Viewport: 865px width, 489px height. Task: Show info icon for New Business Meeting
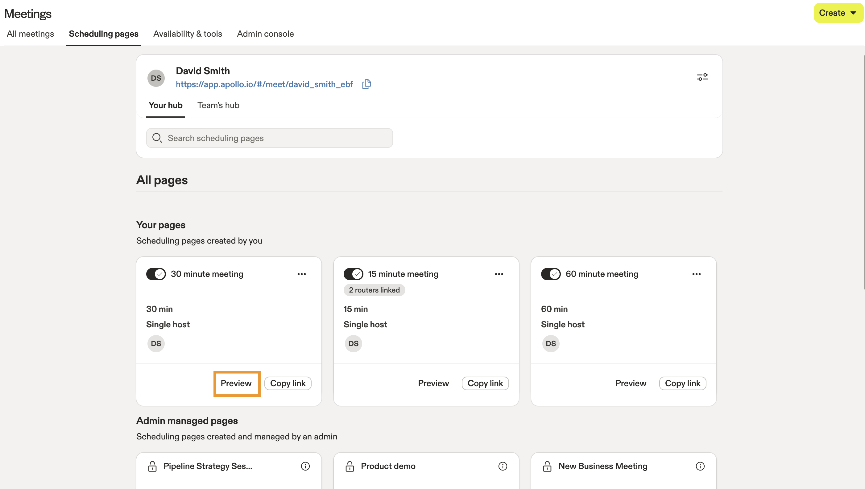point(700,466)
